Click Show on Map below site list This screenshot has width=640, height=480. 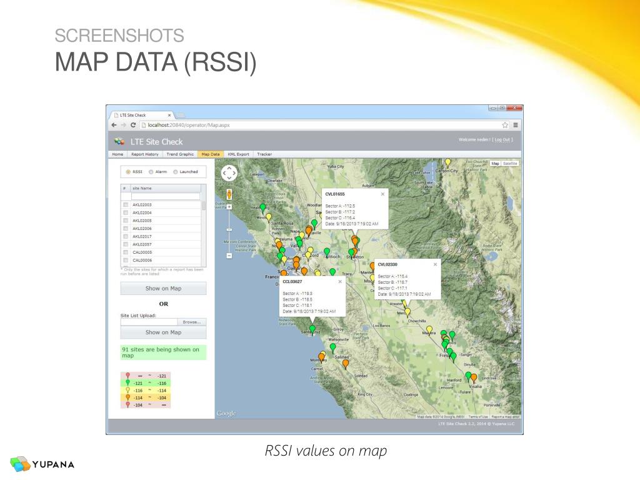tap(163, 288)
